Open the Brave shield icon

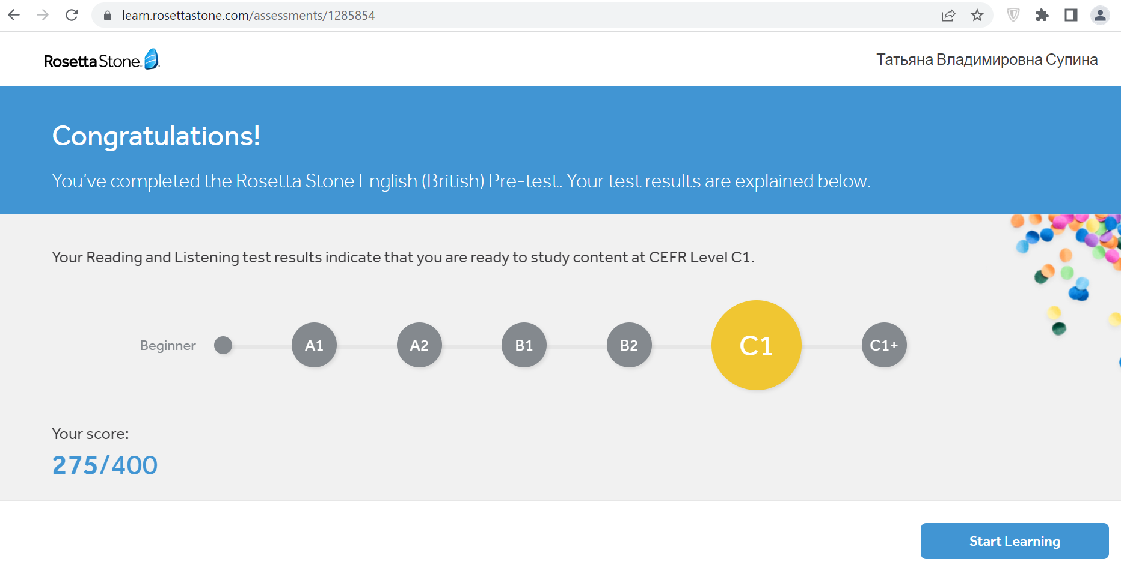pyautogui.click(x=1013, y=15)
